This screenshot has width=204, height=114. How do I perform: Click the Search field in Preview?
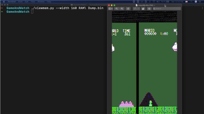[167, 9]
